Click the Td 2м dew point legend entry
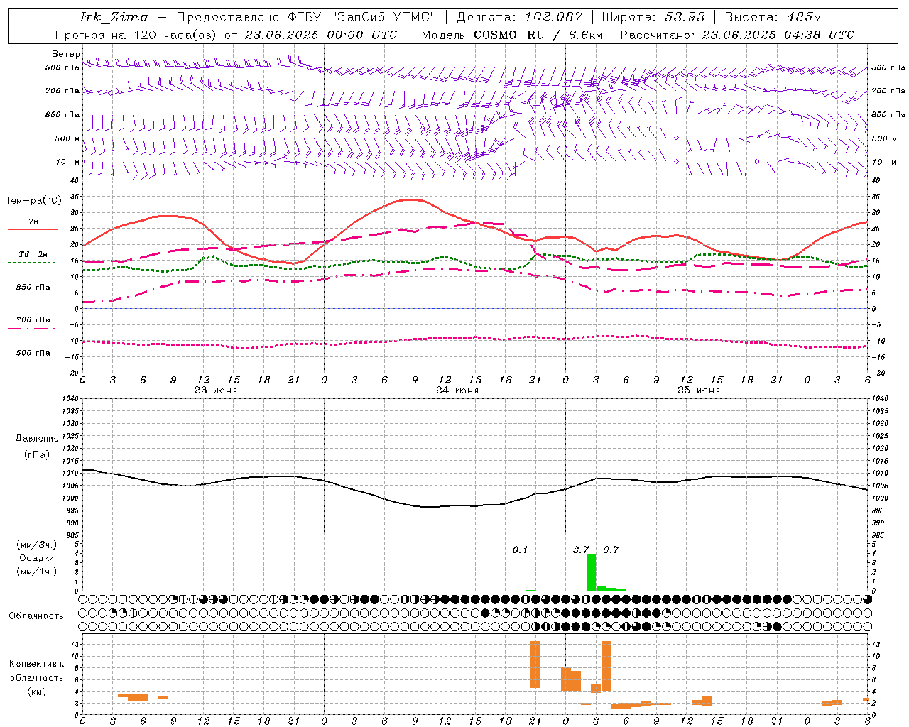This screenshot has width=909, height=727. [33, 254]
